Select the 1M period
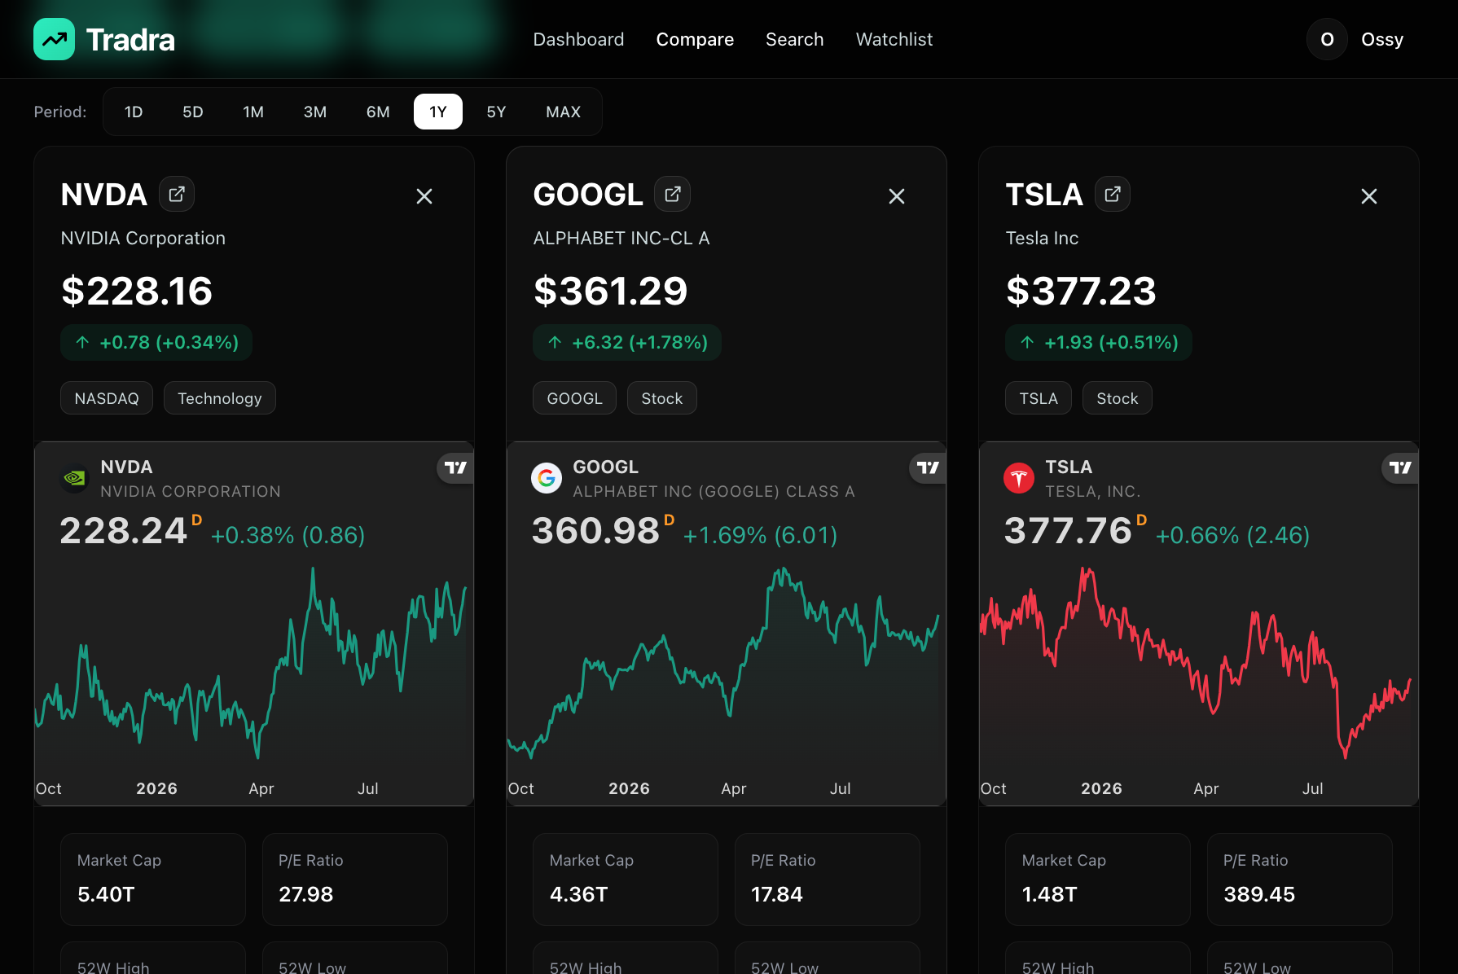Screen dimensions: 1458x974 253,112
